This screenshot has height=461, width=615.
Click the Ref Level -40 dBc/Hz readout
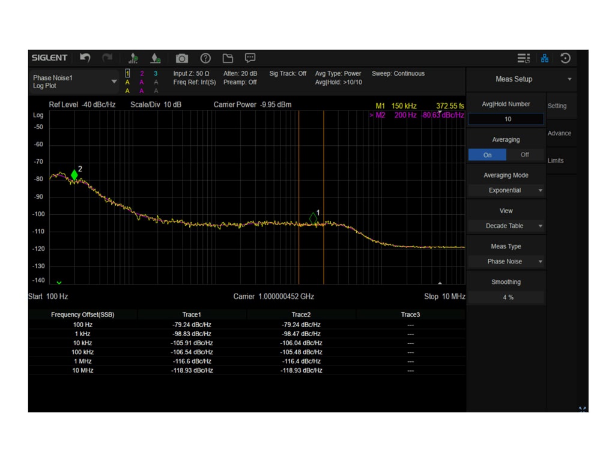coord(82,104)
